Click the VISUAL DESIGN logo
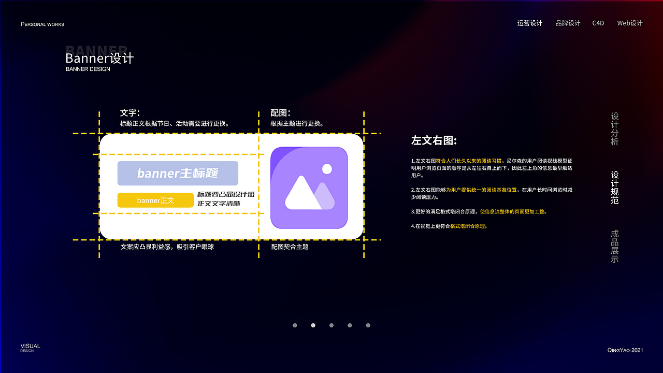Screen dimensions: 663x373 (x=29, y=347)
